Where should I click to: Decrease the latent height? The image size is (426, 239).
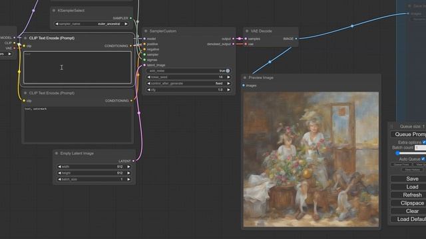point(59,173)
